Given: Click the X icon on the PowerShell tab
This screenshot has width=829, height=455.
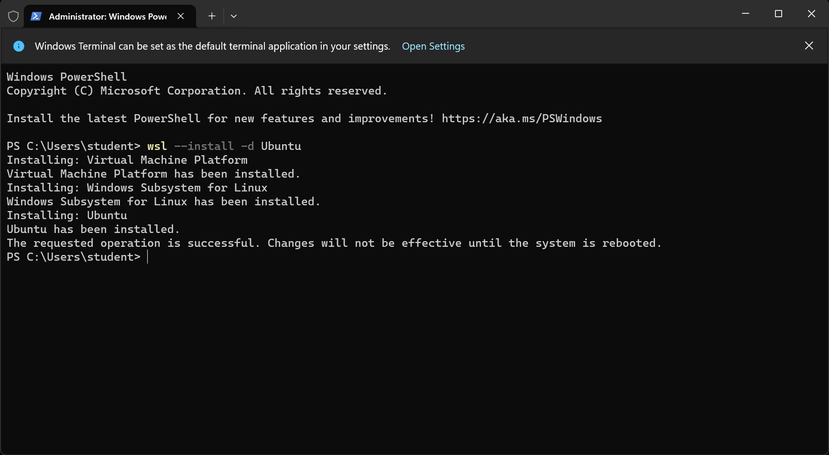Looking at the screenshot, I should point(180,16).
